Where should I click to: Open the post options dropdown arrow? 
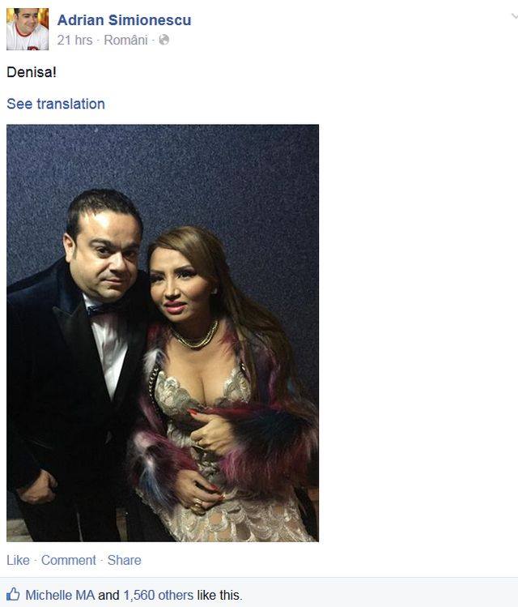514,16
